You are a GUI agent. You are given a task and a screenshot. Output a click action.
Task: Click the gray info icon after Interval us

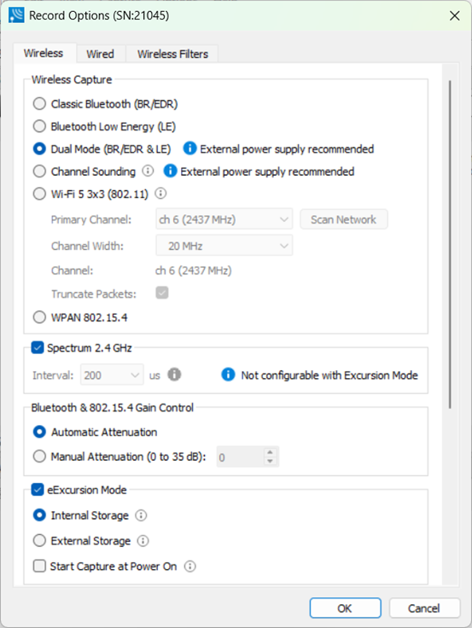point(174,375)
